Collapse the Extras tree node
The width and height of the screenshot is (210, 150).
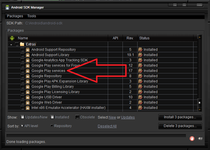pyautogui.click(x=11, y=44)
